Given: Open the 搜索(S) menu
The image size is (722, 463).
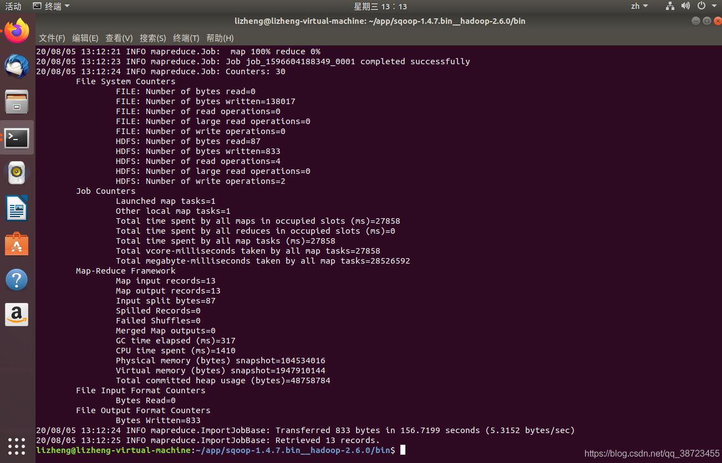Looking at the screenshot, I should pos(152,38).
